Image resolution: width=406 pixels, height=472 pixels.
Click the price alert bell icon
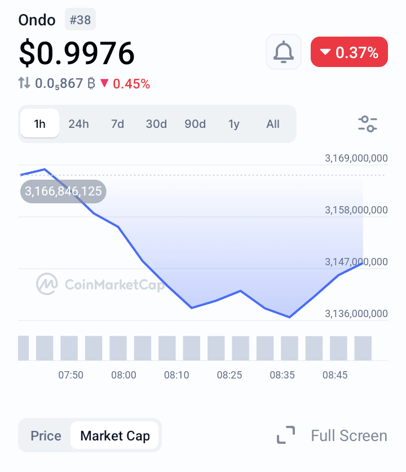pyautogui.click(x=284, y=52)
